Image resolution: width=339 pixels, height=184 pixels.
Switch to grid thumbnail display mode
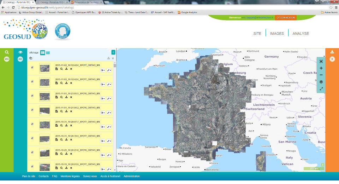[48, 53]
